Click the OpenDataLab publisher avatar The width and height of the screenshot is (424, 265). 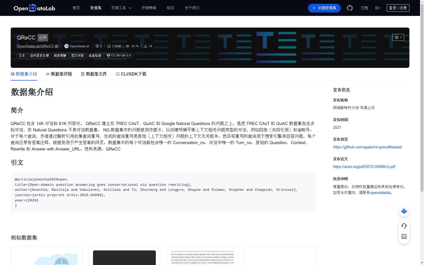67,46
